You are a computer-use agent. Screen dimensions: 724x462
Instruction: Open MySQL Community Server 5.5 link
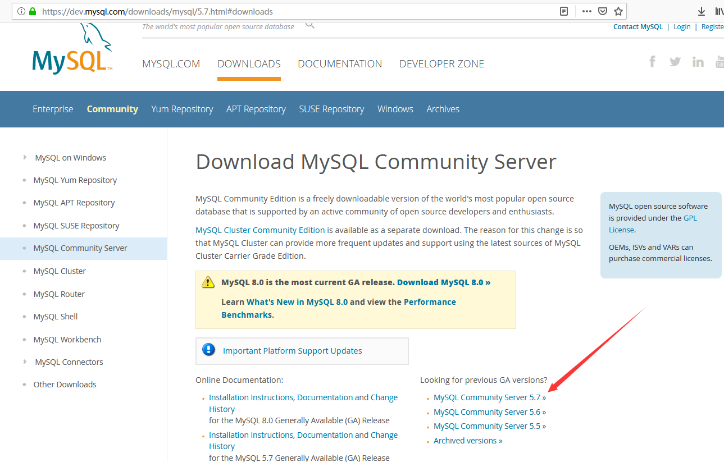490,426
